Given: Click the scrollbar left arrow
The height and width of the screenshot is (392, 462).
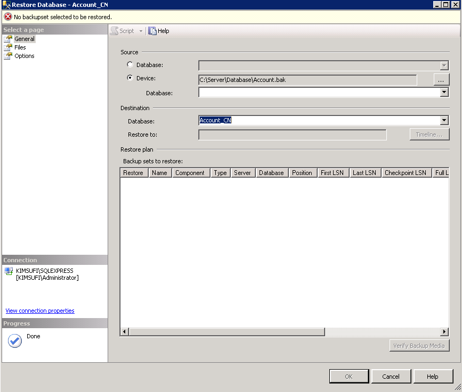Looking at the screenshot, I should point(124,332).
